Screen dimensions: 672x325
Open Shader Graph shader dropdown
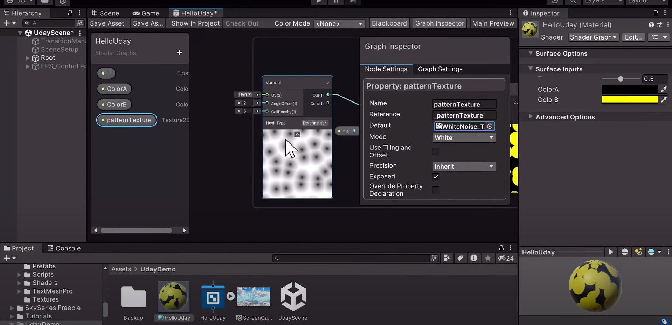click(593, 37)
